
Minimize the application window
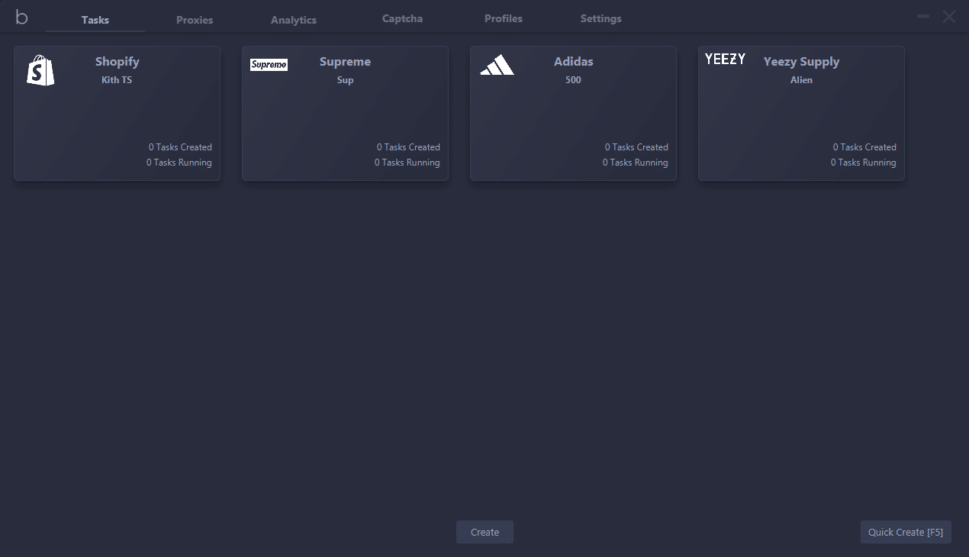tap(923, 16)
